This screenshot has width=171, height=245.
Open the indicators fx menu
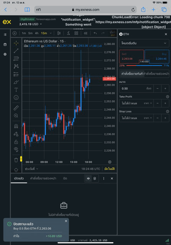[68, 33]
